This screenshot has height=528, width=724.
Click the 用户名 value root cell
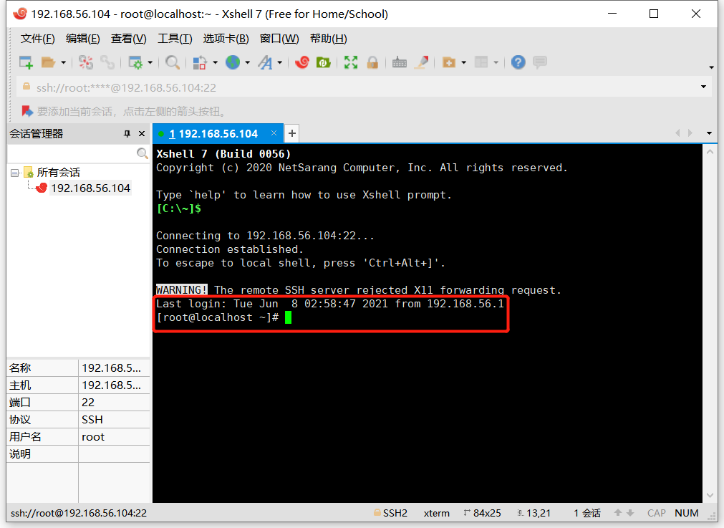tap(114, 437)
